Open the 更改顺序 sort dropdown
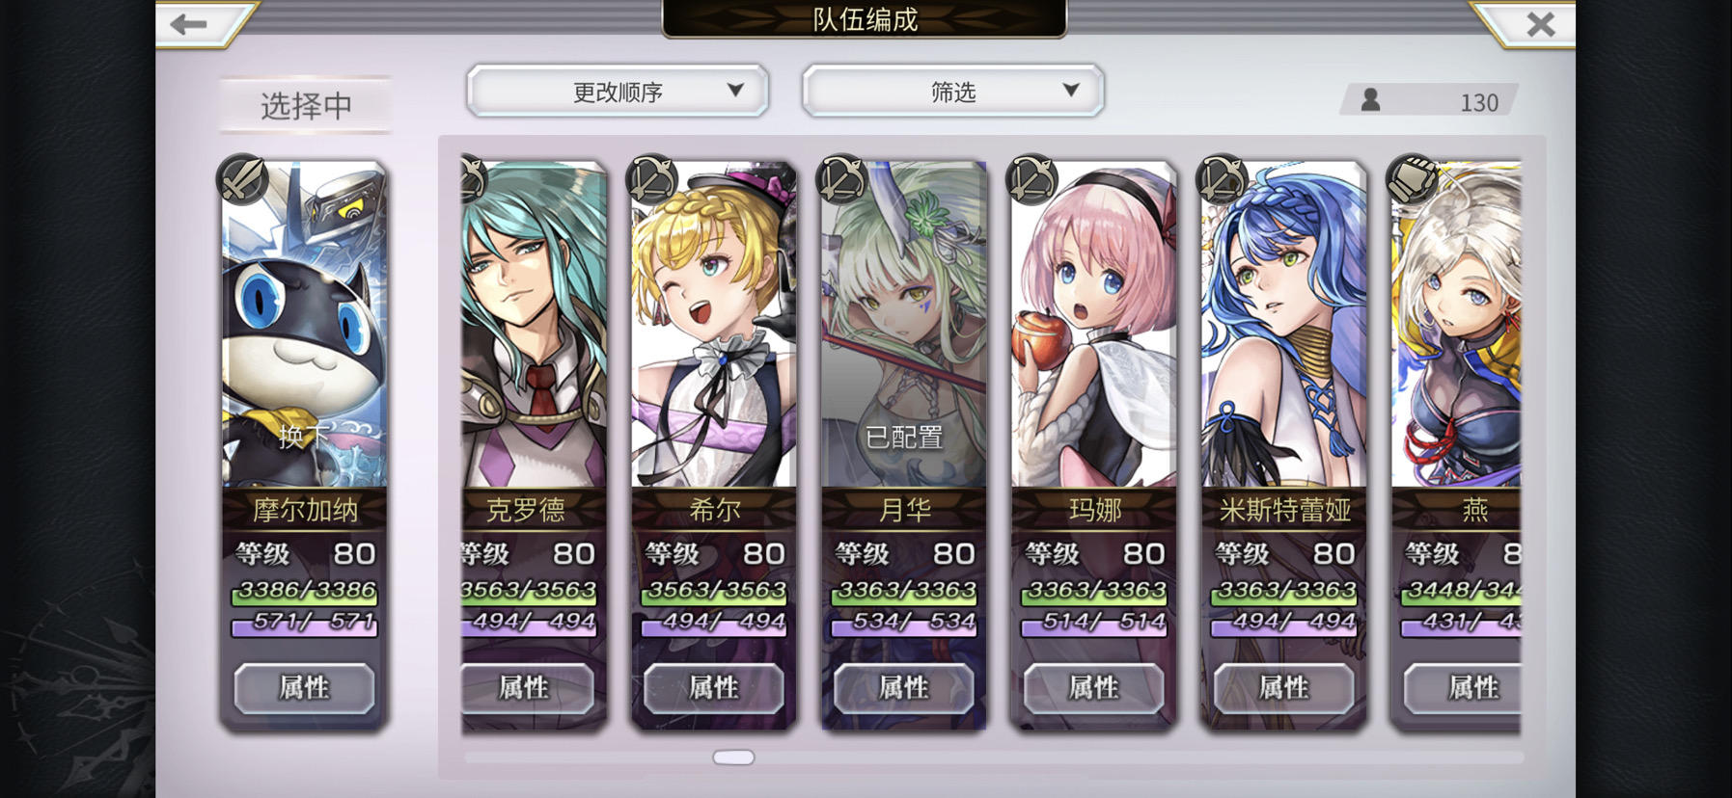Viewport: 1732px width, 798px height. pyautogui.click(x=618, y=92)
